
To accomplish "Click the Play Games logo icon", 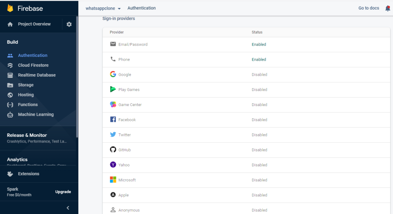I will [x=113, y=89].
